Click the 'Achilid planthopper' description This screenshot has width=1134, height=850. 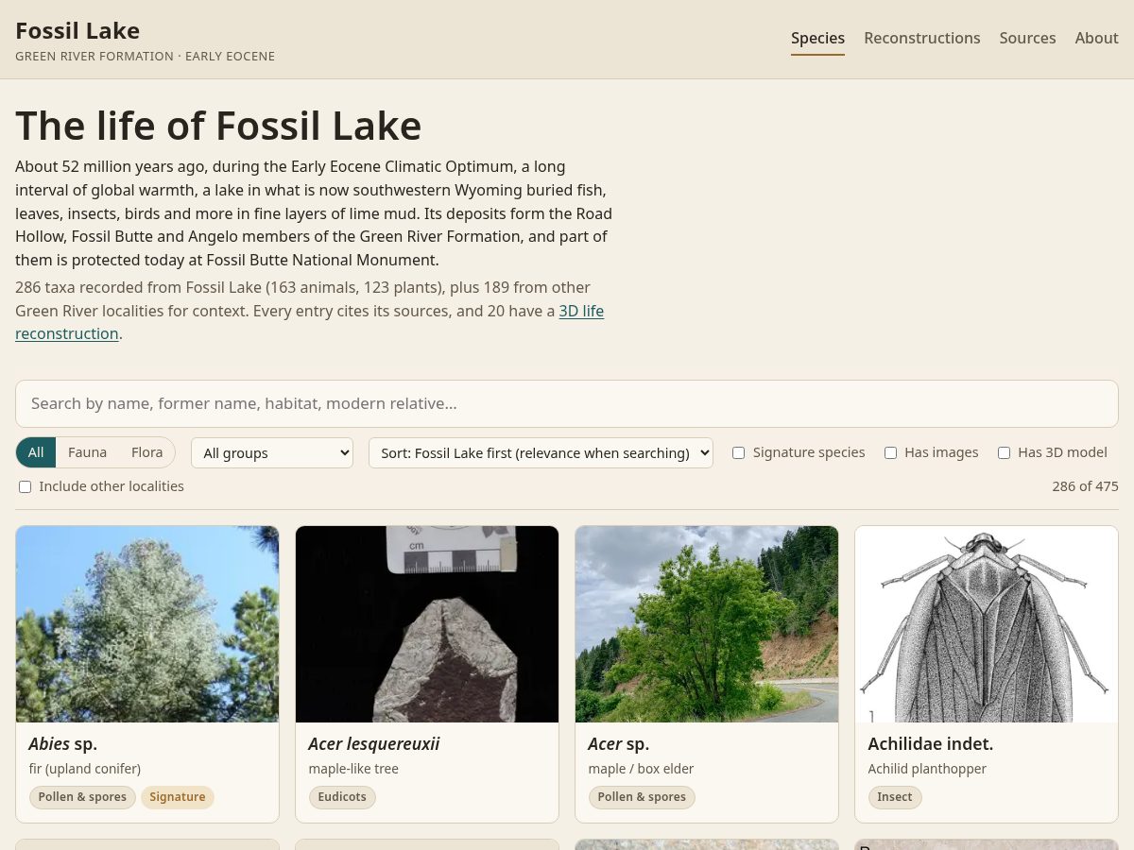coord(927,769)
